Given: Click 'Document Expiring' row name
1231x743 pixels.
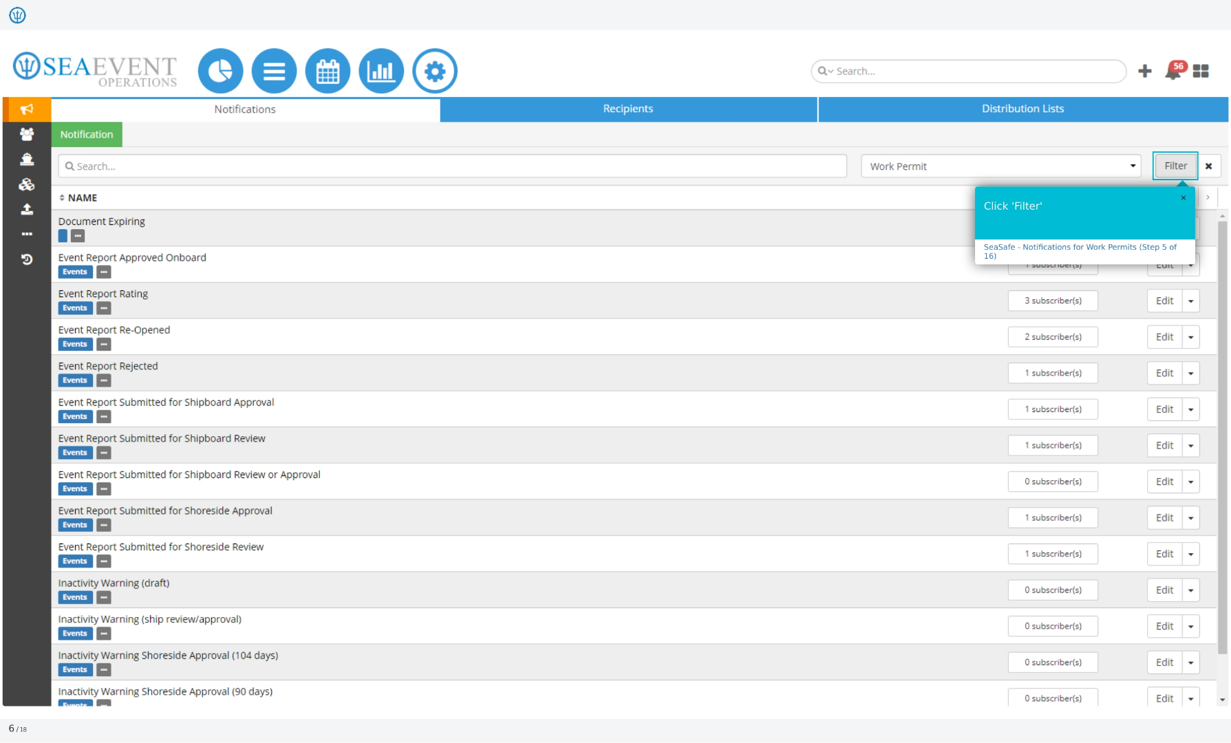Looking at the screenshot, I should [102, 222].
